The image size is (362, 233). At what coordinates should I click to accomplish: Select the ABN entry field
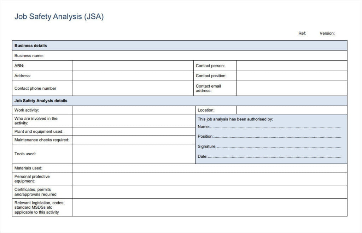tap(133, 65)
